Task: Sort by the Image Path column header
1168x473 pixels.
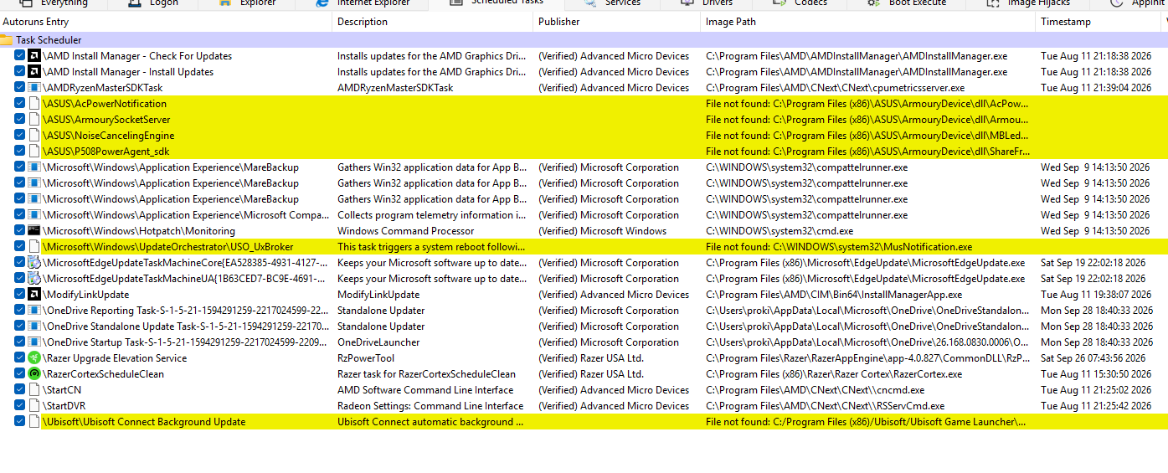Action: 867,22
